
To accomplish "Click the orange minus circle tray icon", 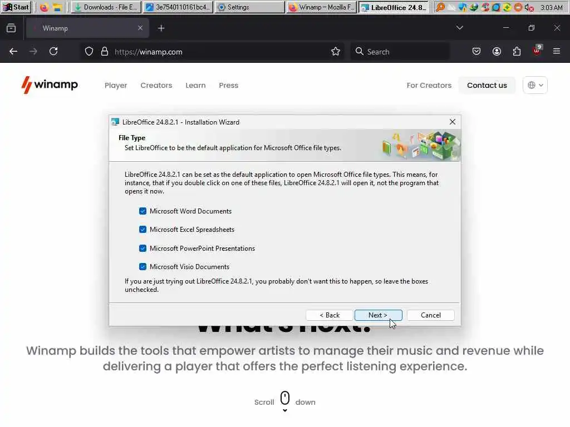I will click(518, 7).
